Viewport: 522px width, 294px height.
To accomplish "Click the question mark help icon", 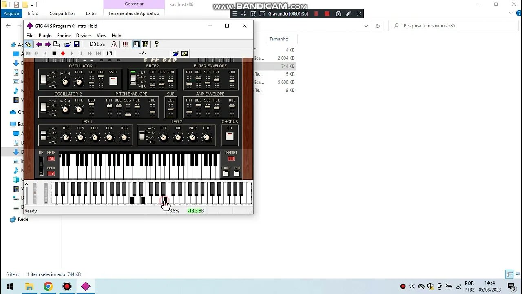I will [x=156, y=44].
